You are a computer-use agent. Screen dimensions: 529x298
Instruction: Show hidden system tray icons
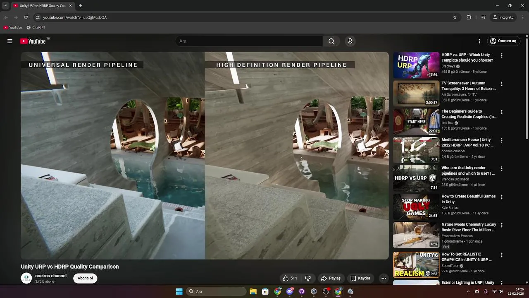pos(468,291)
